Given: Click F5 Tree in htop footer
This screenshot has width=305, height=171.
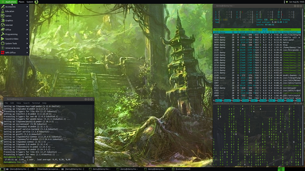Looking at the screenshot, I should point(253,101).
